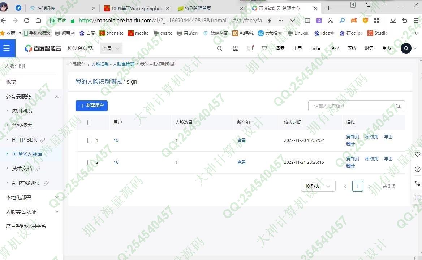This screenshot has height=260, width=422.
Task: Go to next page pagination arrow
Action: [x=370, y=186]
